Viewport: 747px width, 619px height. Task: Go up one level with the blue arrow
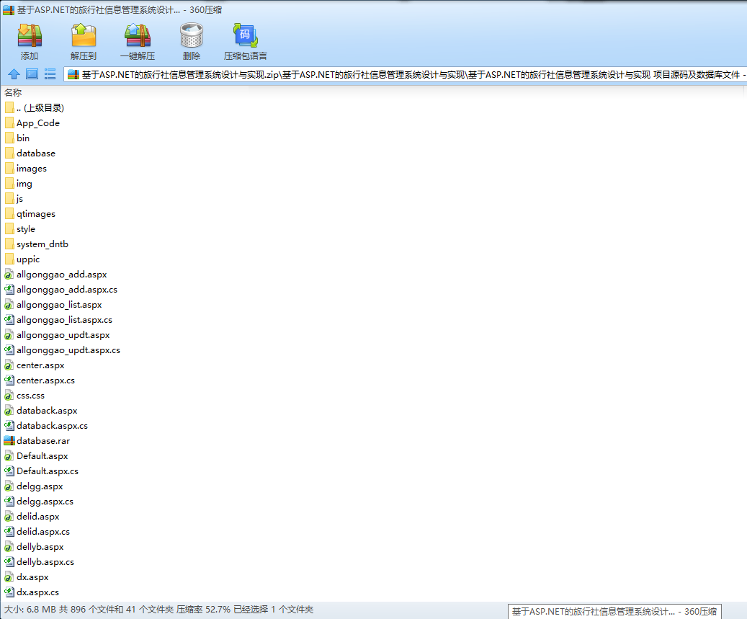click(x=14, y=74)
